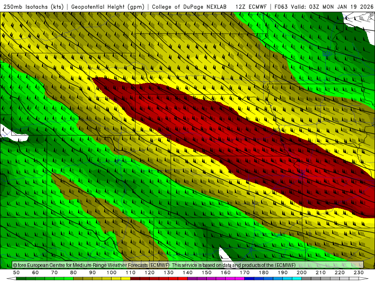The image size is (375, 281).
Task: Click the ECMWF copyright notice text
Action: 154,265
